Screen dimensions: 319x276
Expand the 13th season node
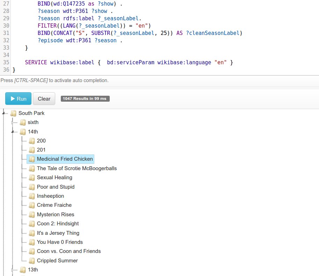point(13,270)
